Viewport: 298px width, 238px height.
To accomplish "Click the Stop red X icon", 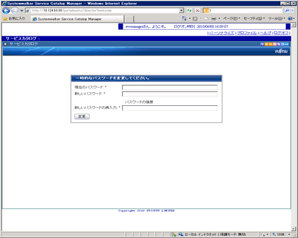I will (197, 11).
